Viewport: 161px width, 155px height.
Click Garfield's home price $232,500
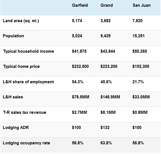(80, 66)
